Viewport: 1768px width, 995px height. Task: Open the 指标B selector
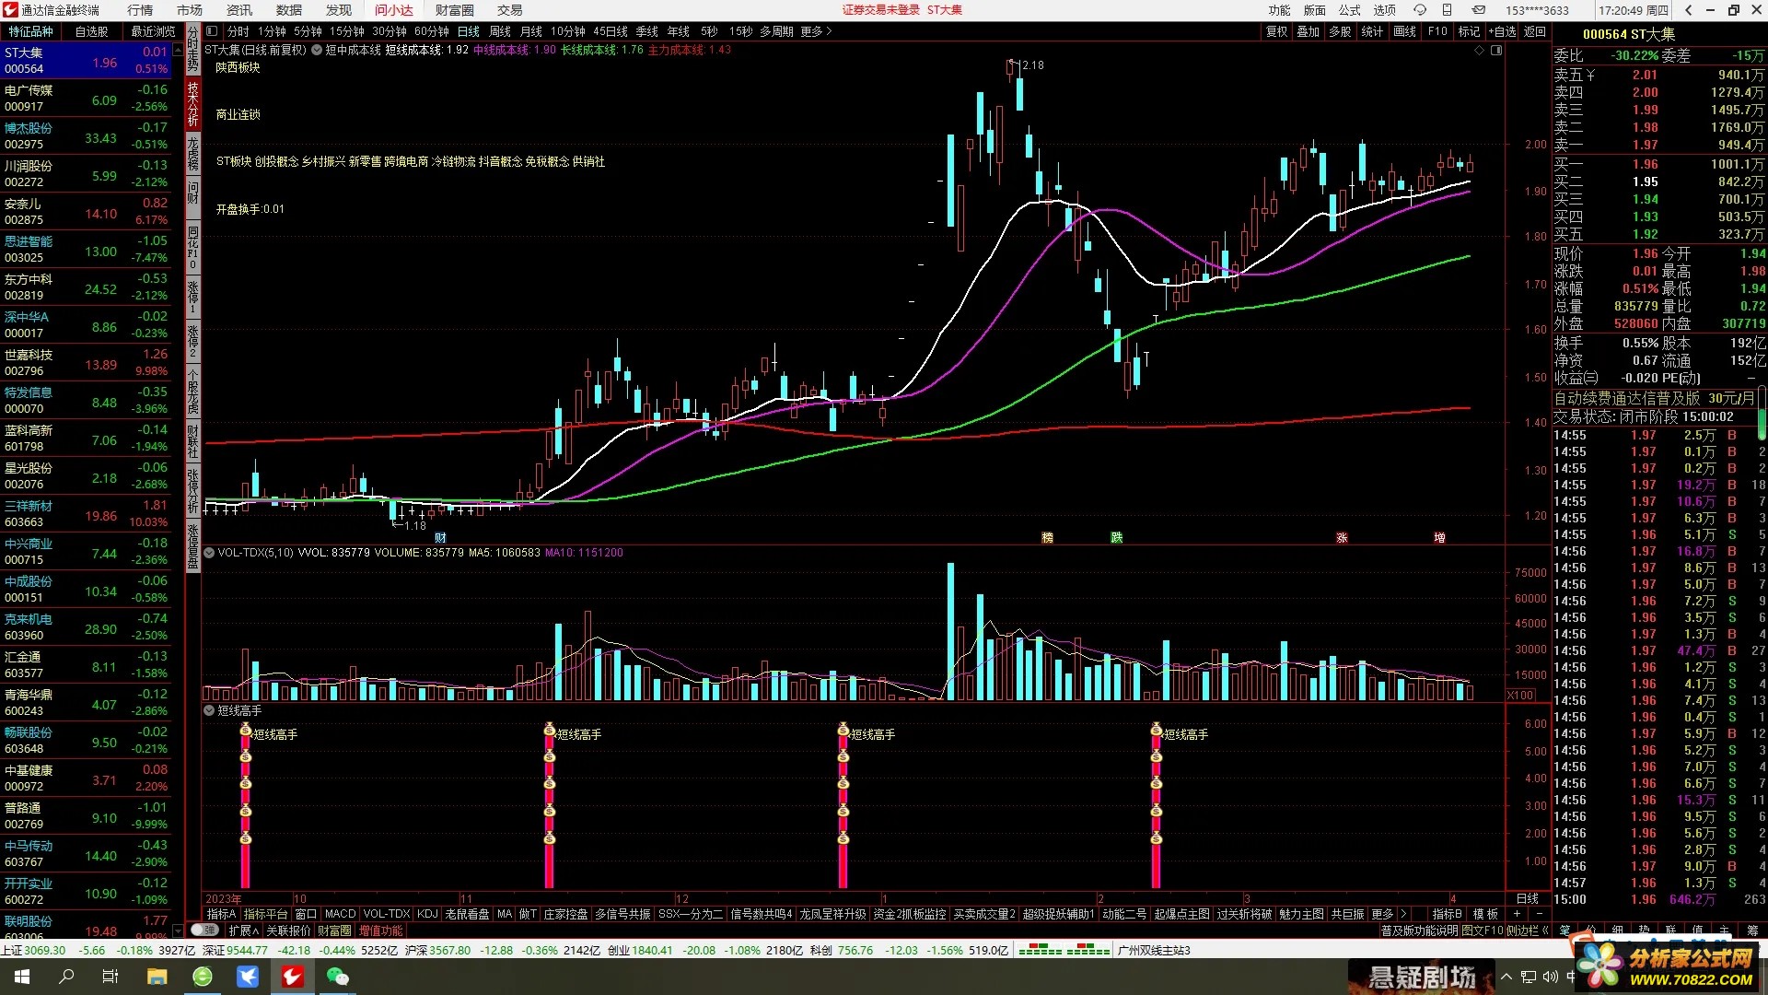[1447, 914]
